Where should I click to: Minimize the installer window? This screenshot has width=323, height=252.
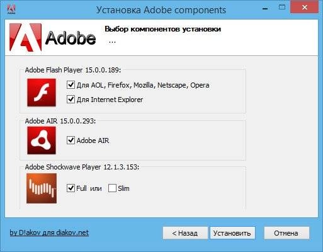pyautogui.click(x=265, y=9)
